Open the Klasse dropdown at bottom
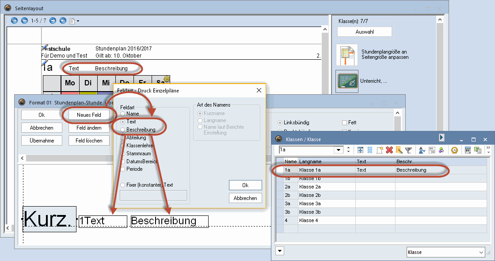Screen dimensions: 495x261 pos(446,252)
